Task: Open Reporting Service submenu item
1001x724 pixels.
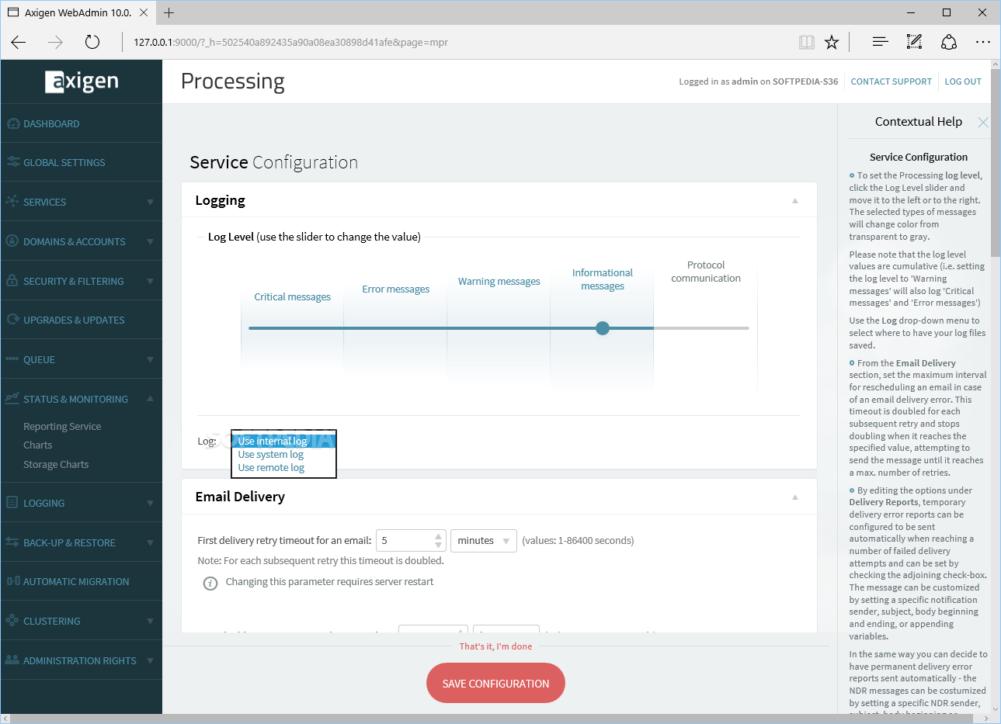Action: click(x=62, y=426)
